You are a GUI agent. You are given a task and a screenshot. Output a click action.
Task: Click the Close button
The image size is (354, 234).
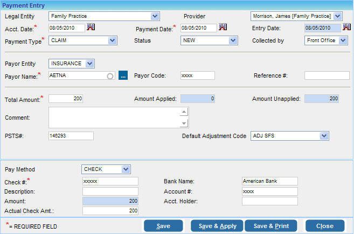click(325, 226)
